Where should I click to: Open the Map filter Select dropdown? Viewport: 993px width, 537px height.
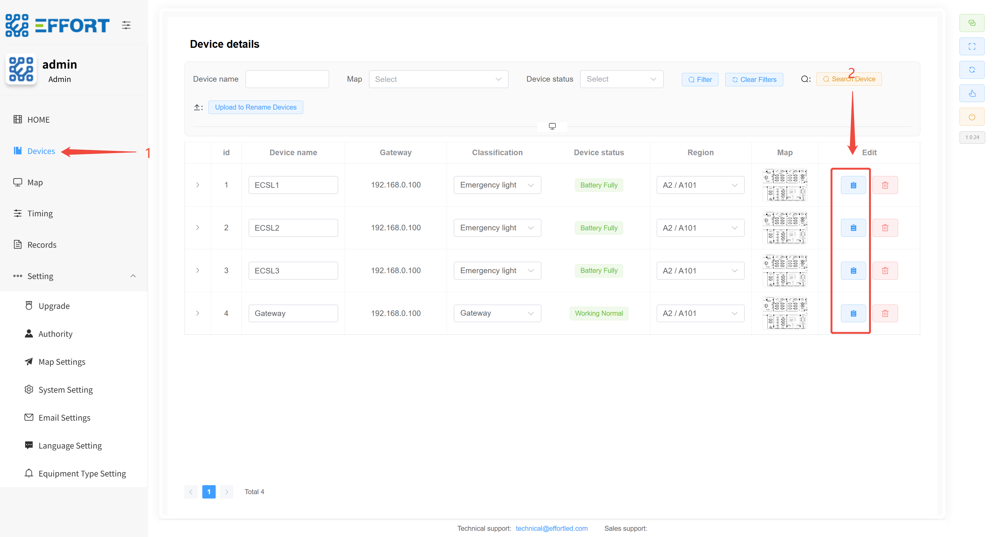[438, 79]
